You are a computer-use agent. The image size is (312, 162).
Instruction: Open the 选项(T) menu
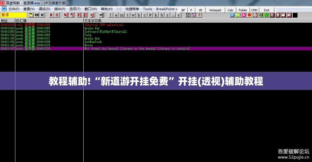pyautogui.click(x=75, y=9)
